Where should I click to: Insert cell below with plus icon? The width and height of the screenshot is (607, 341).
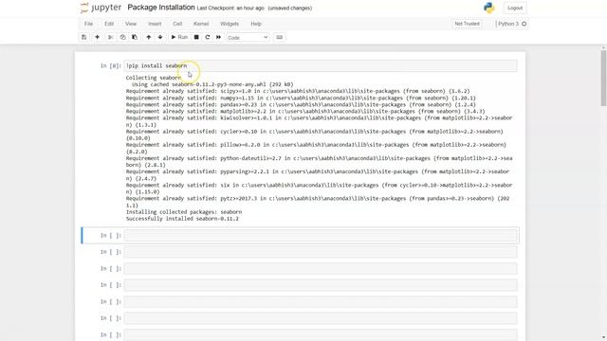tap(97, 37)
